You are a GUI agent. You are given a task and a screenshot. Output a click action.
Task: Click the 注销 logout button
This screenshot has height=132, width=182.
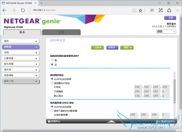(x=170, y=18)
